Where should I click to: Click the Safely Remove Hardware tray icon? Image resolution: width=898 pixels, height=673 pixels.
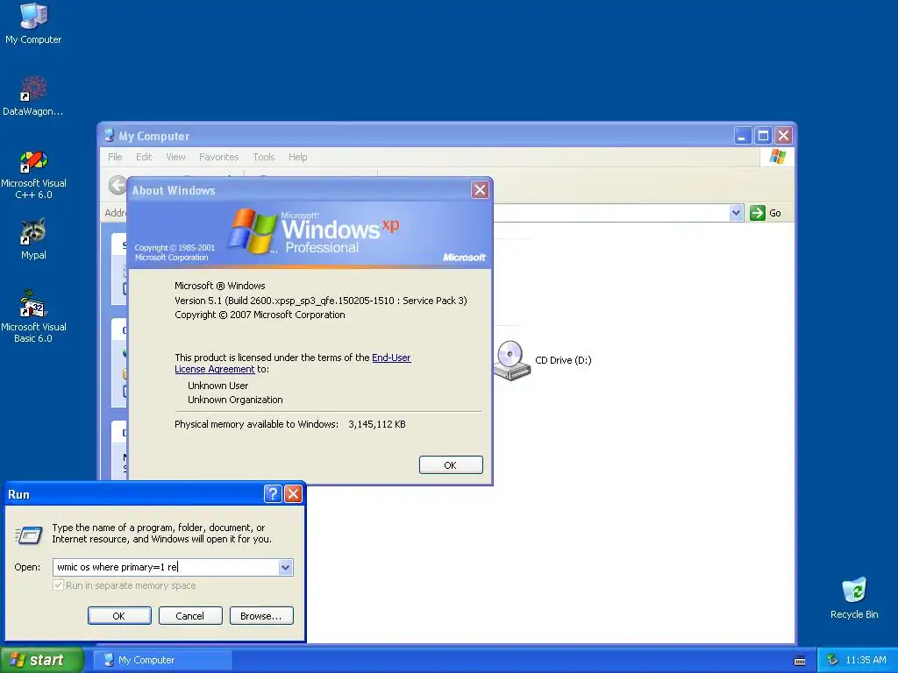click(832, 660)
